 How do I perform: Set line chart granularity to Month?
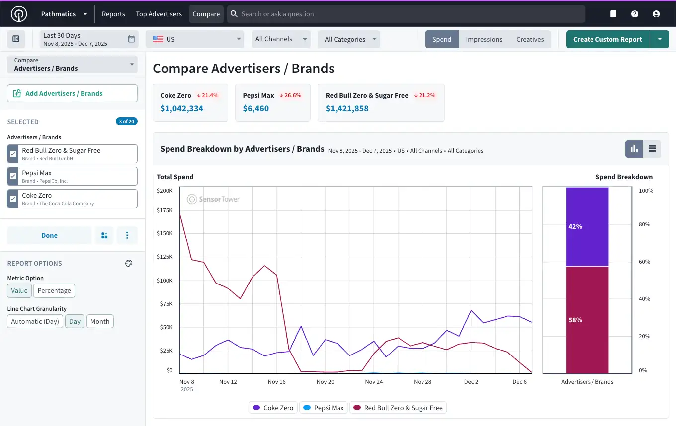(100, 322)
